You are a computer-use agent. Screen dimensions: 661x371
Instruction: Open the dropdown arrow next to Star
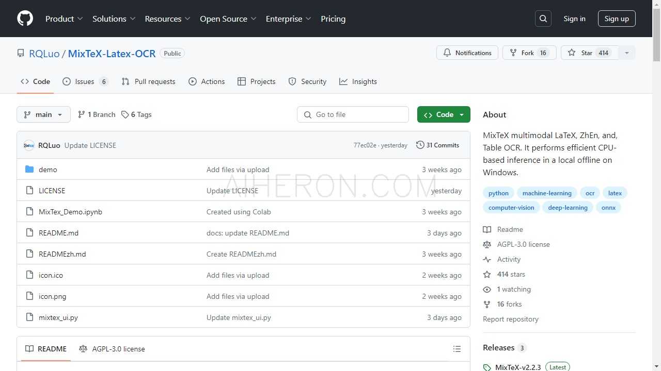627,53
